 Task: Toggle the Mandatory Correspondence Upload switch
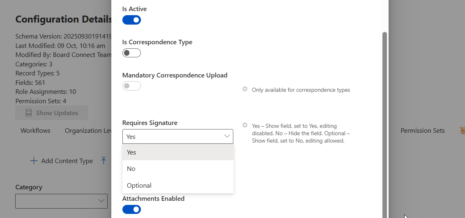[x=131, y=86]
